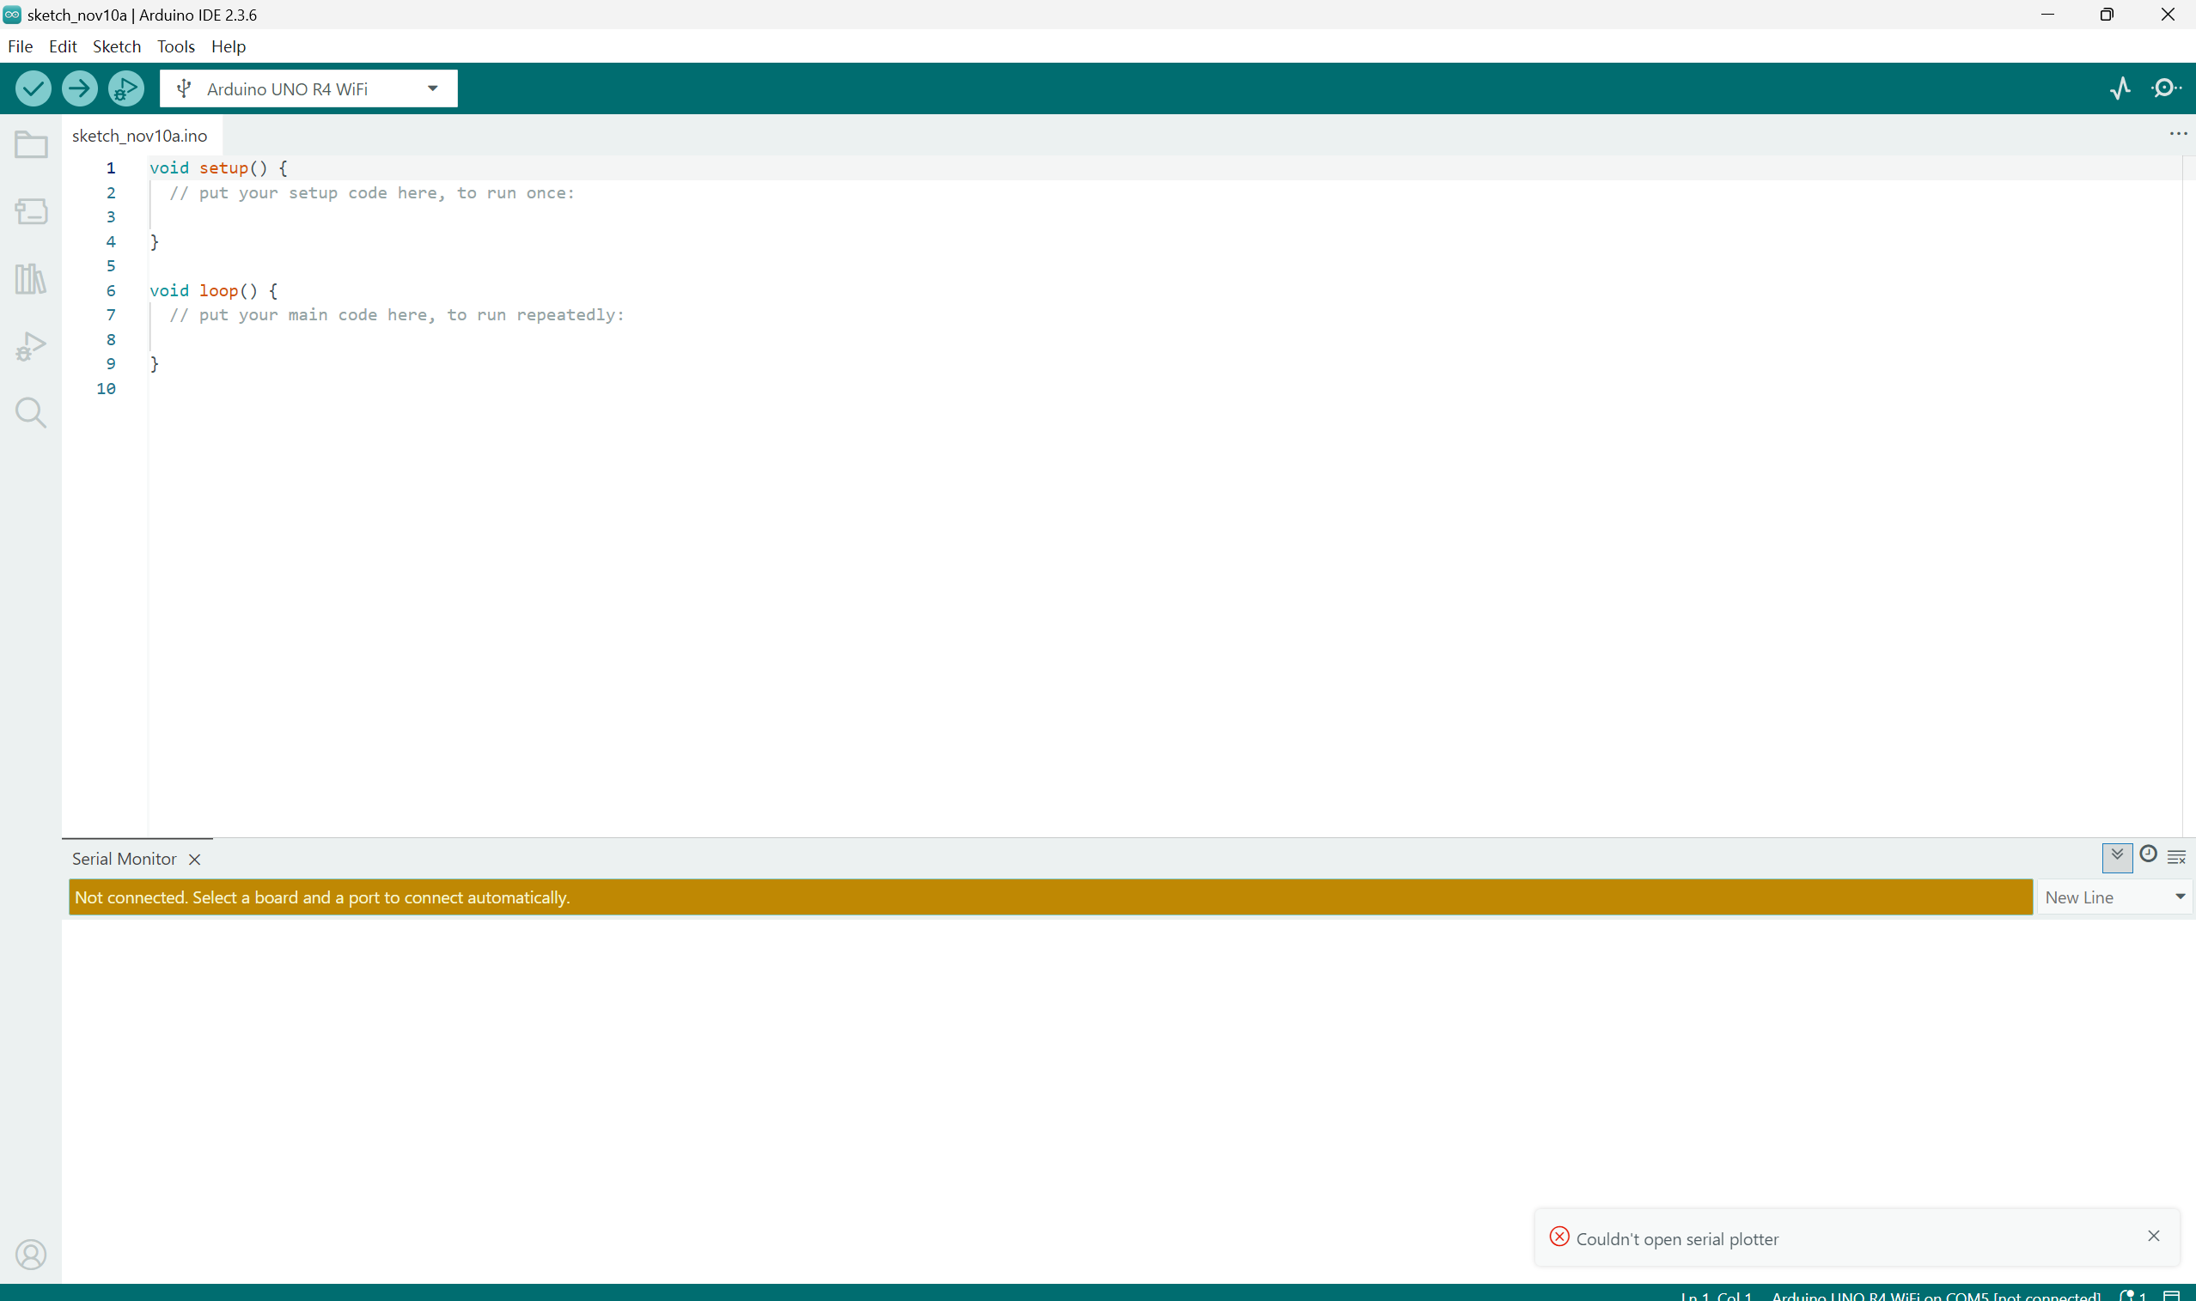Image resolution: width=2196 pixels, height=1301 pixels.
Task: Open the sidebar Search panel
Action: [x=31, y=412]
